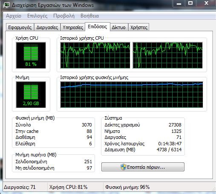Open the Προβολή menu
216x194 pixels.
coord(64,16)
